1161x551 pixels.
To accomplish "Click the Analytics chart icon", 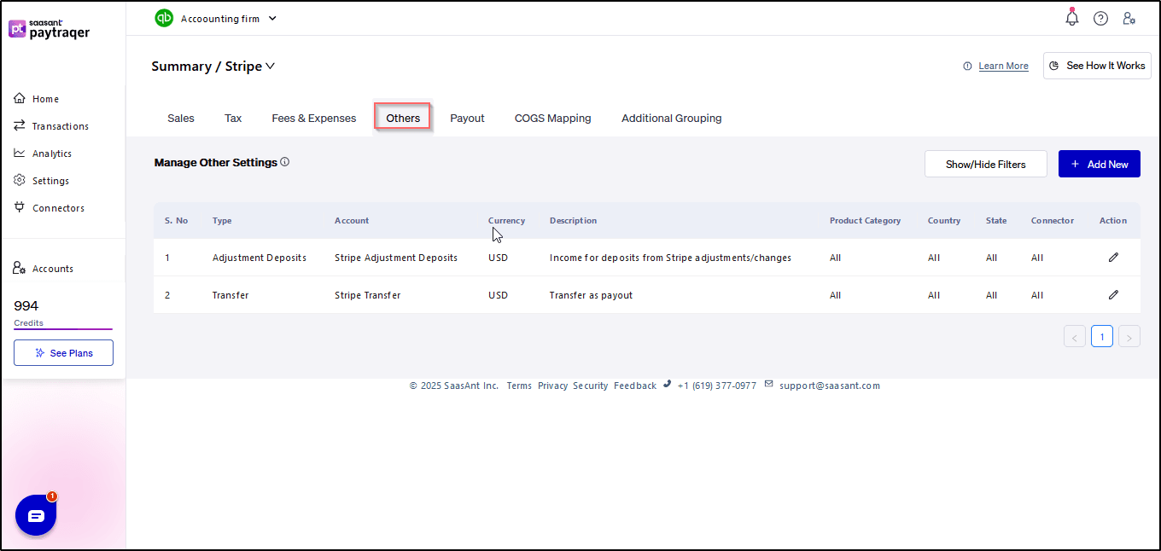I will point(20,154).
